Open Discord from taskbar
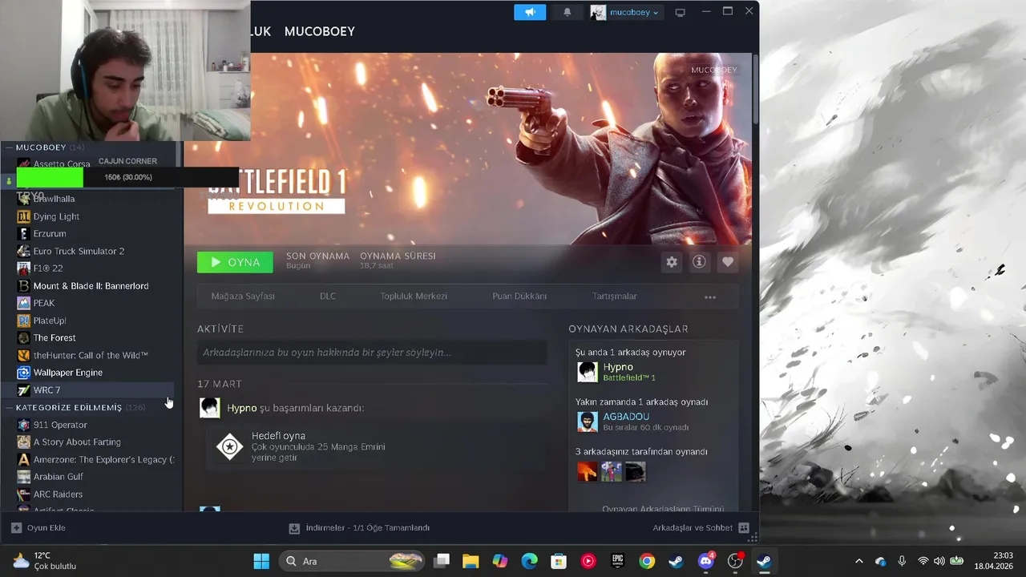 click(x=706, y=561)
